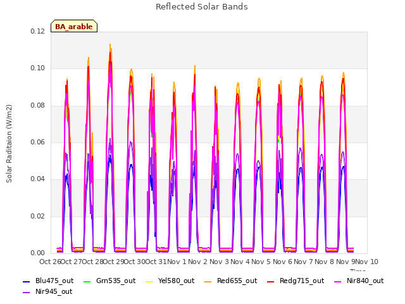Click the Oct 26 x-axis date label
Viewport: 405px width, 304px height.
pos(50,262)
